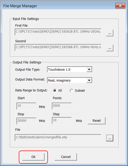This screenshot has height=166, width=128.
Task: Click the Reset button
Action: [x=97, y=121]
